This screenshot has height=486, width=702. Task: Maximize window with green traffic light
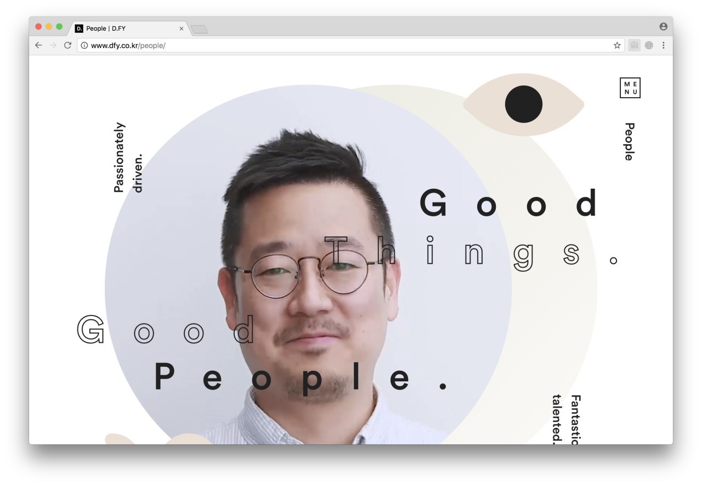pyautogui.click(x=59, y=26)
